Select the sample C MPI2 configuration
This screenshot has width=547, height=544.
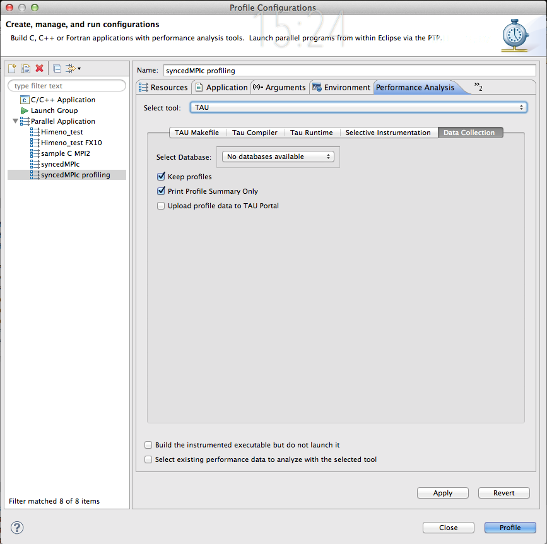pos(65,153)
